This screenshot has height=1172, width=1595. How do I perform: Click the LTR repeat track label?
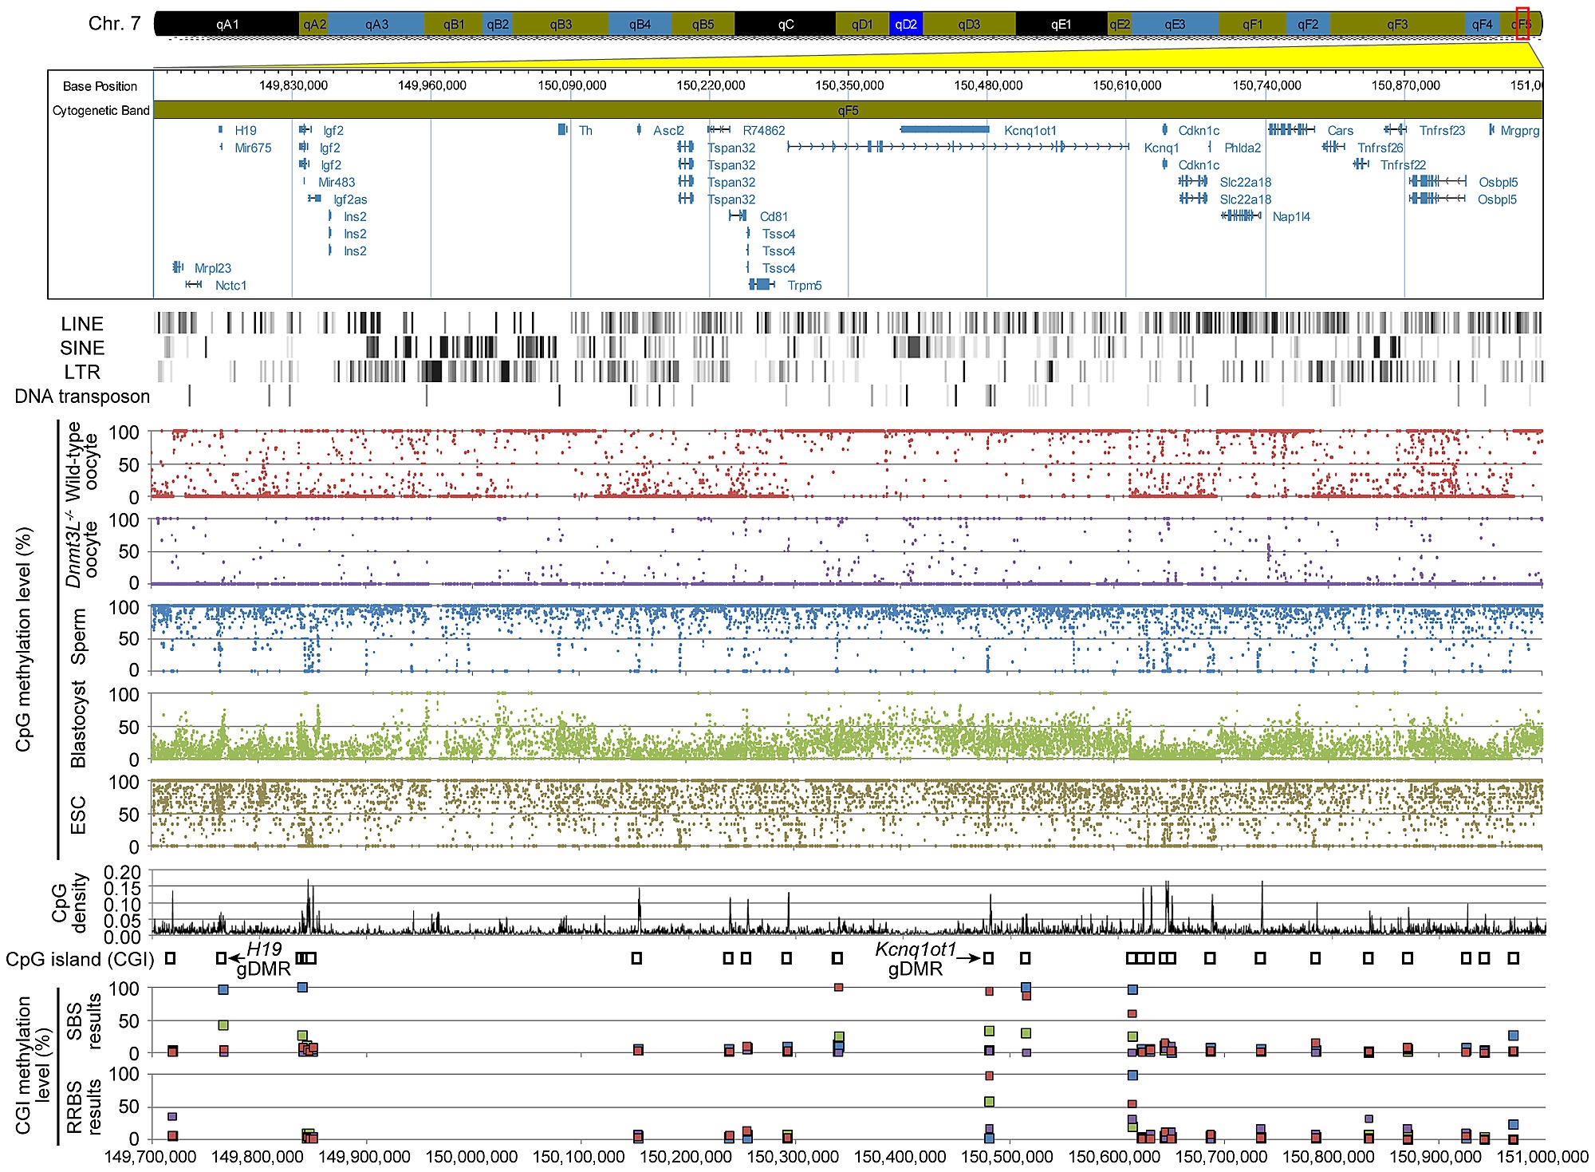(x=82, y=372)
